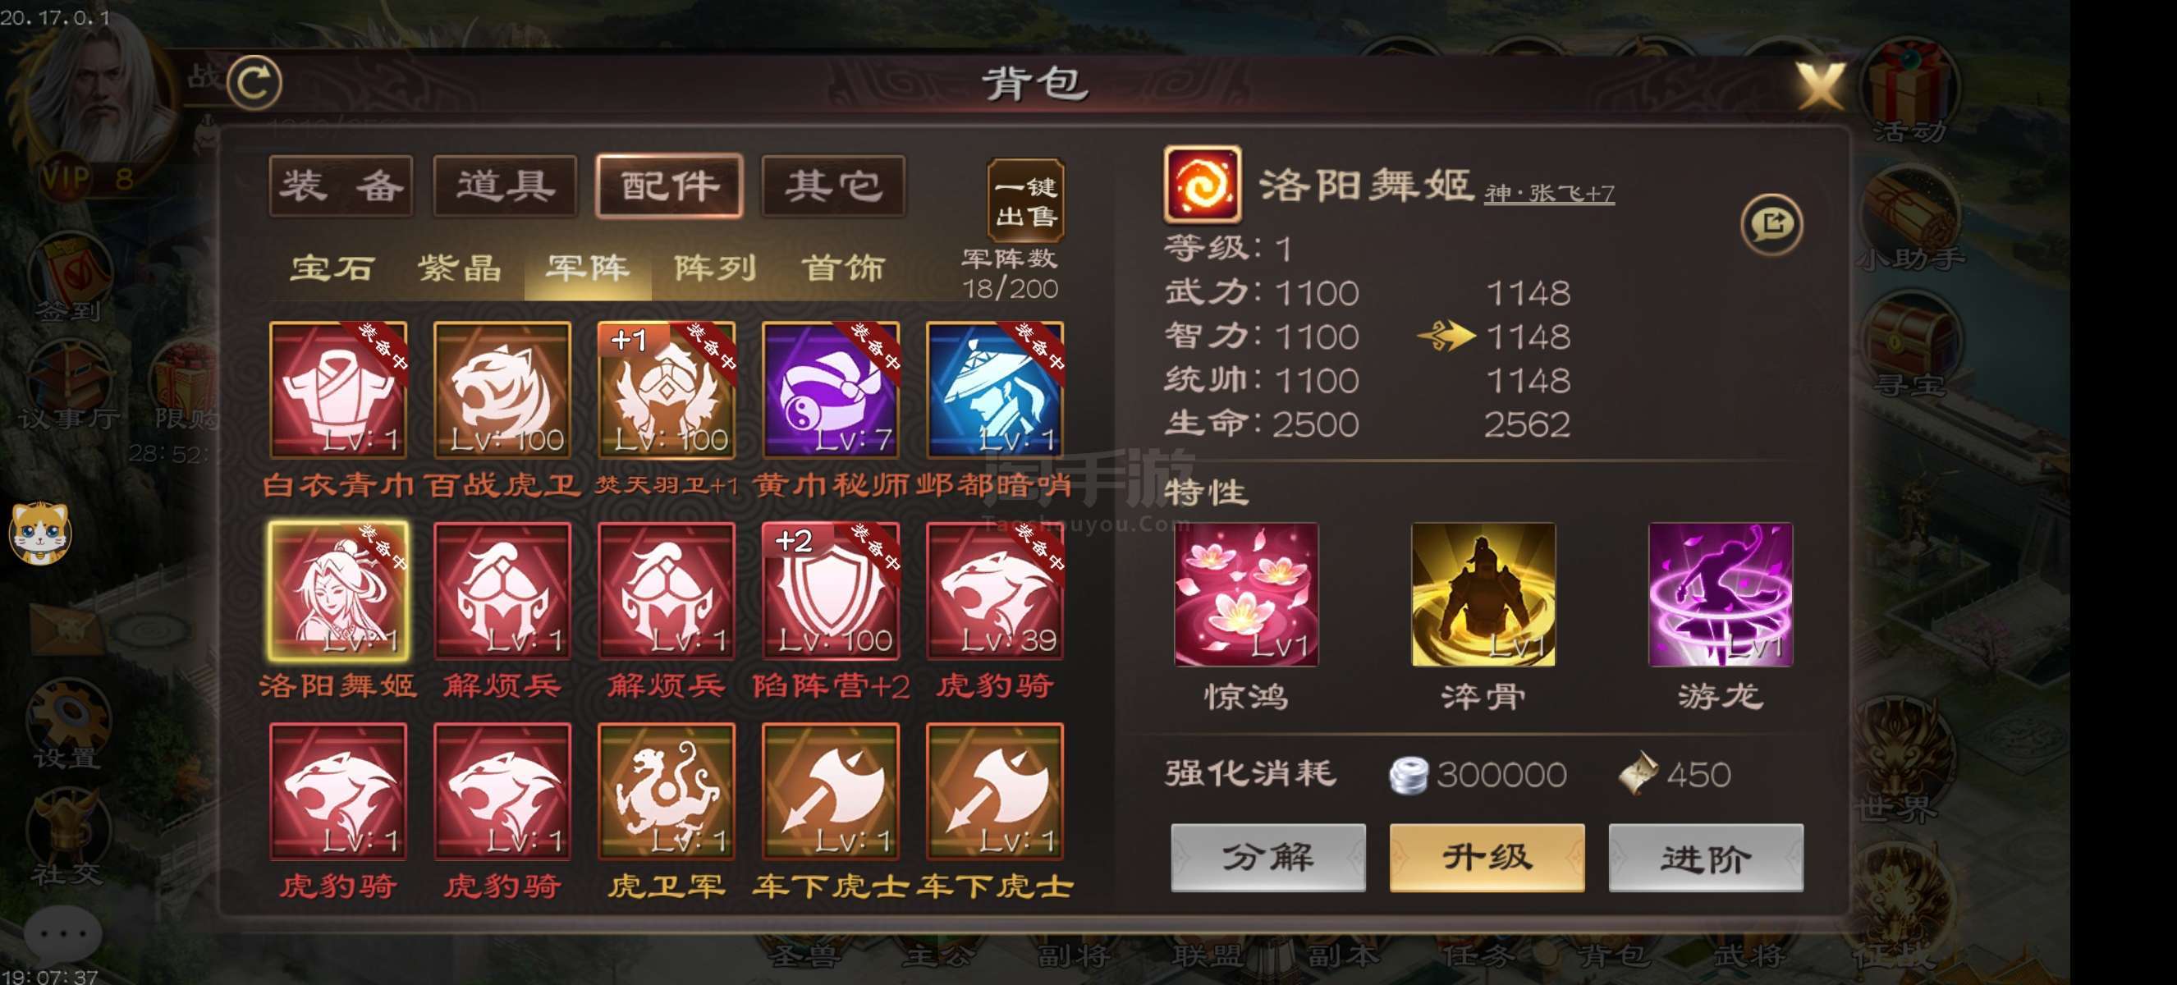Open the 游龙 trait icon
Viewport: 2177px width, 985px height.
1721,595
